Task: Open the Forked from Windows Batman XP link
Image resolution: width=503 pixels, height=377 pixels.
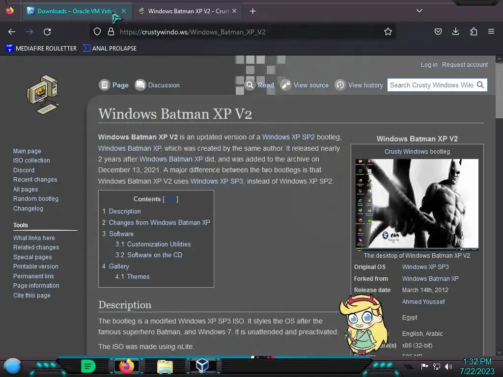Action: click(x=430, y=279)
